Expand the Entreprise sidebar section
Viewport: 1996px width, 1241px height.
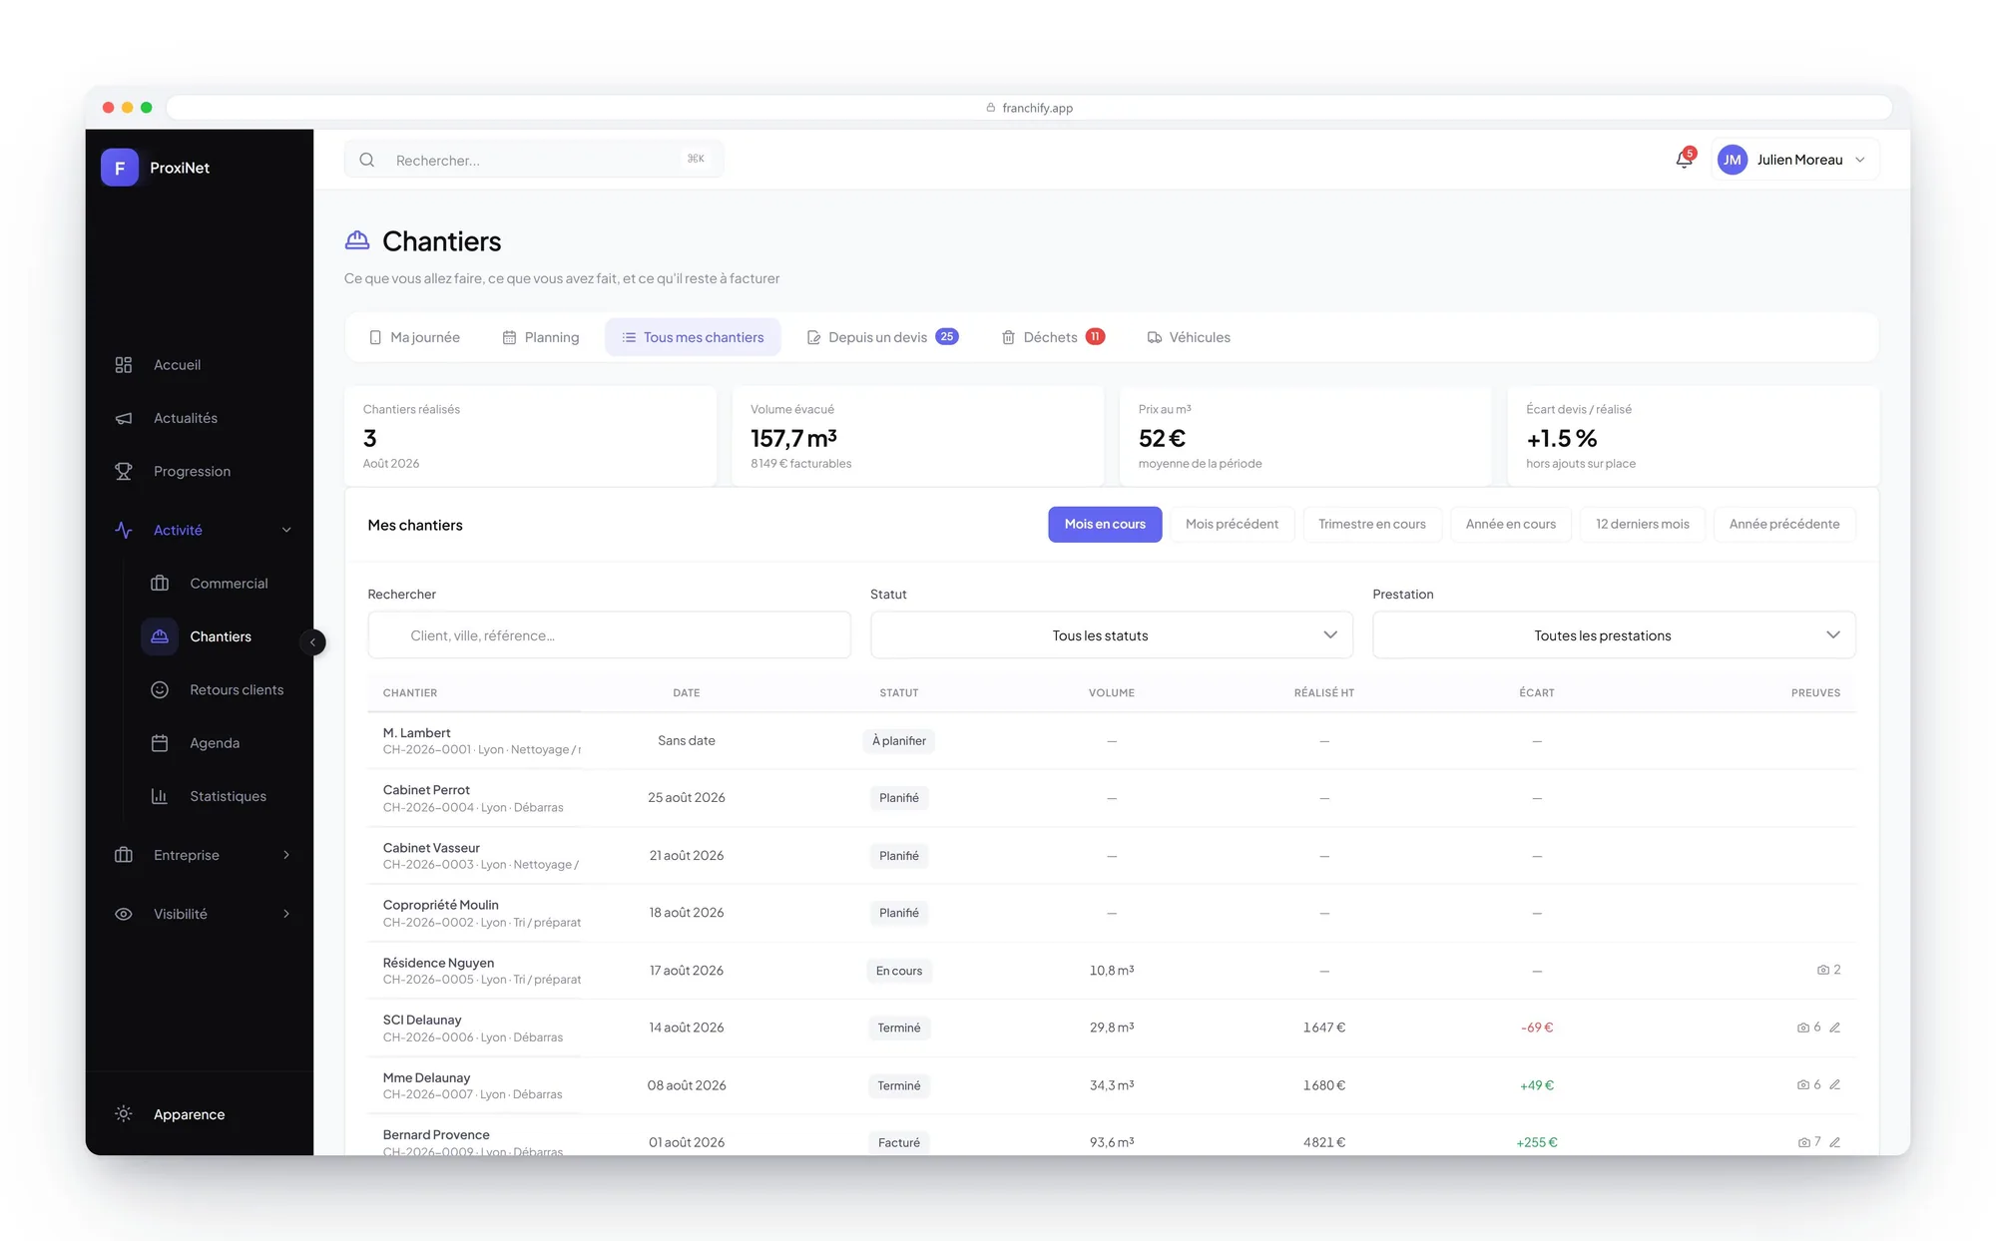pos(286,855)
